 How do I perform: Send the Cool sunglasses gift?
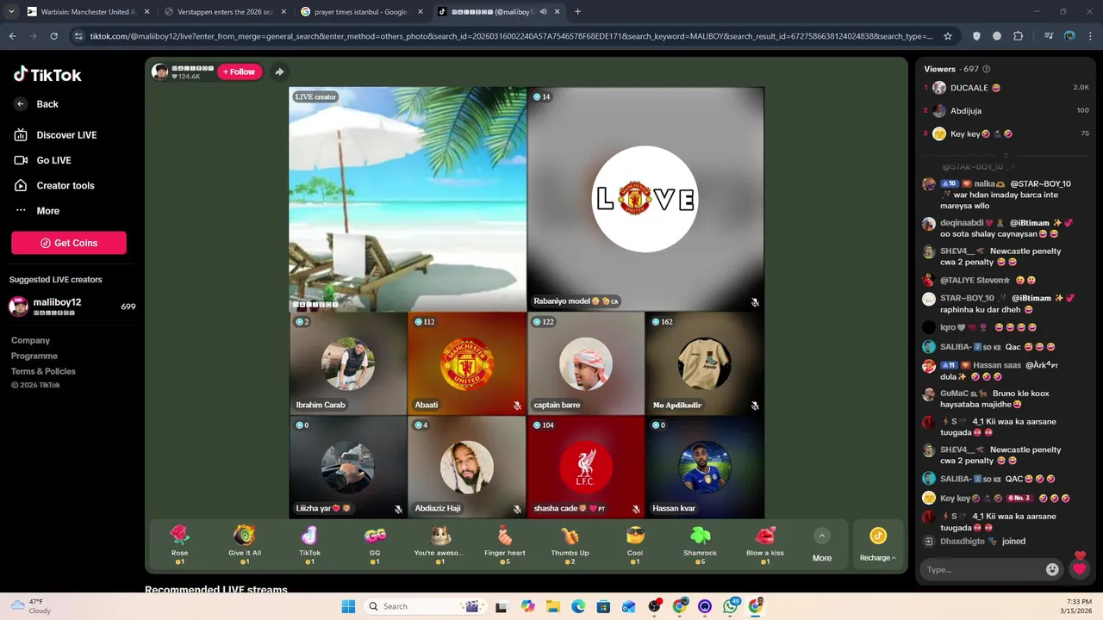(x=635, y=545)
